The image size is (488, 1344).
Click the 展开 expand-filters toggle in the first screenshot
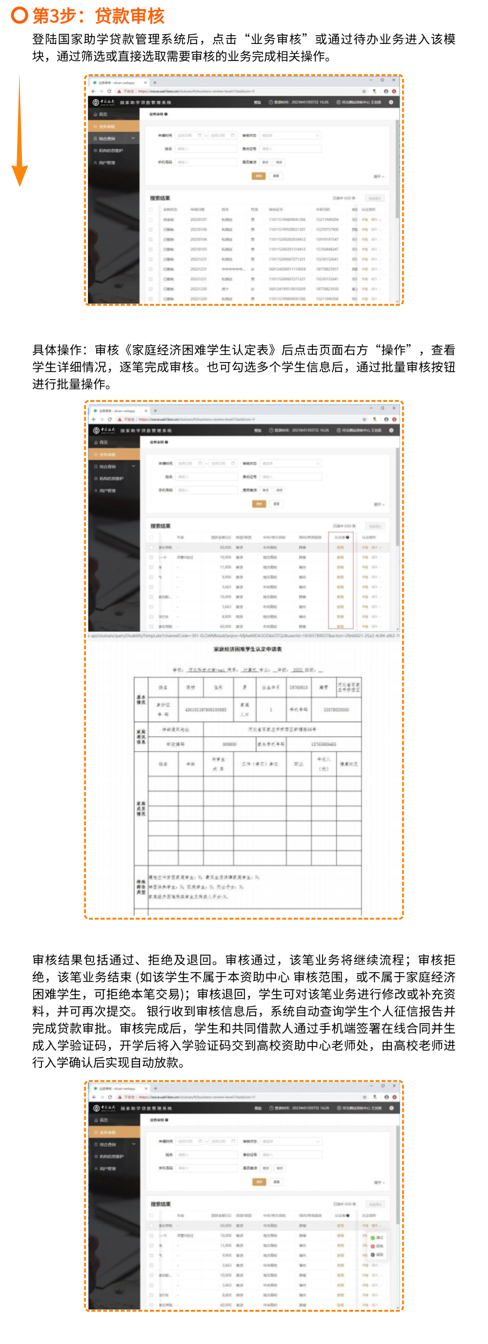point(379,177)
